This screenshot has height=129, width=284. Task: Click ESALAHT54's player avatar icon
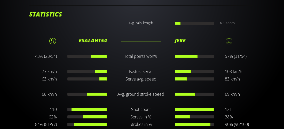pos(52,41)
